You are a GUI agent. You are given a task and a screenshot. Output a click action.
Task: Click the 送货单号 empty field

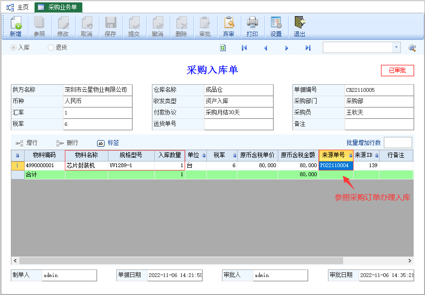click(239, 124)
